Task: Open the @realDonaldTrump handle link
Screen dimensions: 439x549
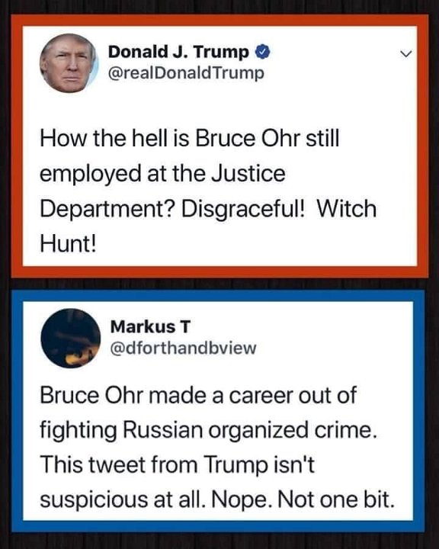Action: click(186, 73)
